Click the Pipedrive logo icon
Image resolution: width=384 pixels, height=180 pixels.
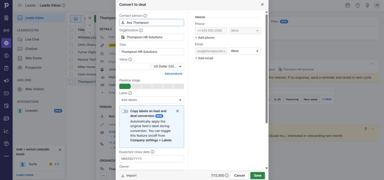[x=6, y=5]
